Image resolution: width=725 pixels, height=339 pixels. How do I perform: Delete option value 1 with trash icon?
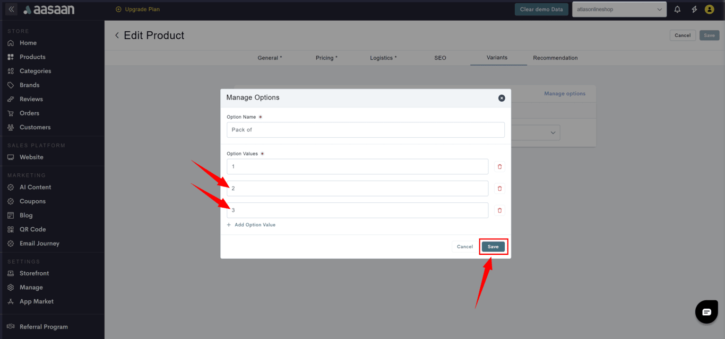[x=499, y=167]
